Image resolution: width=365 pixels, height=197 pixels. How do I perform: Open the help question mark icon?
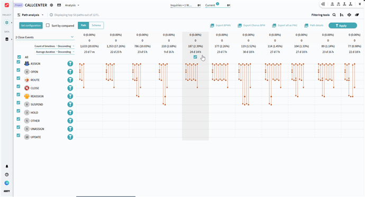tap(7, 175)
